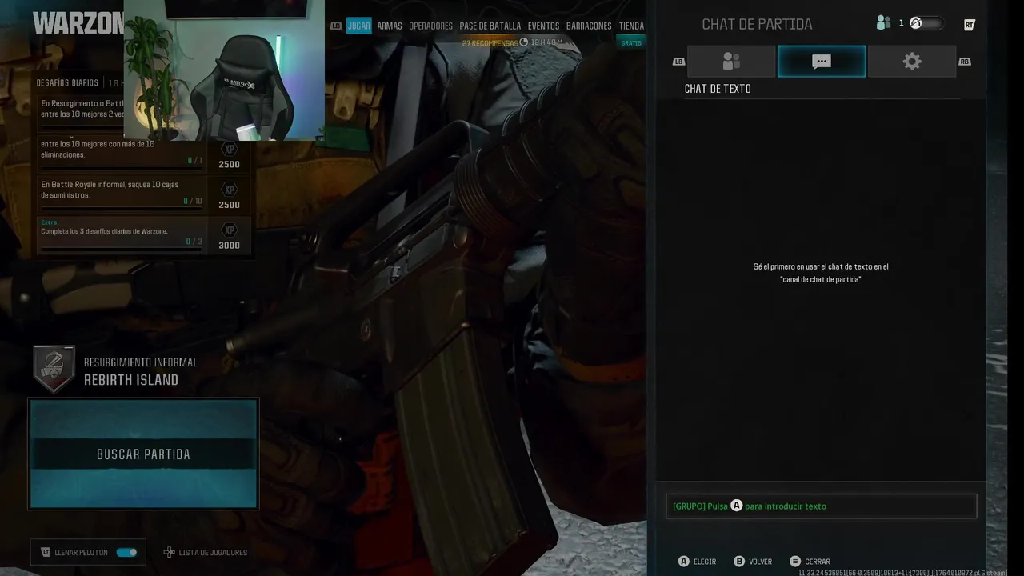Open LISTA DE JUGADORES

[x=213, y=552]
